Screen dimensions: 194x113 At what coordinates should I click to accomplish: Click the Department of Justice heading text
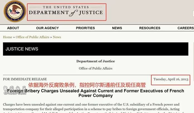[x=96, y=61]
